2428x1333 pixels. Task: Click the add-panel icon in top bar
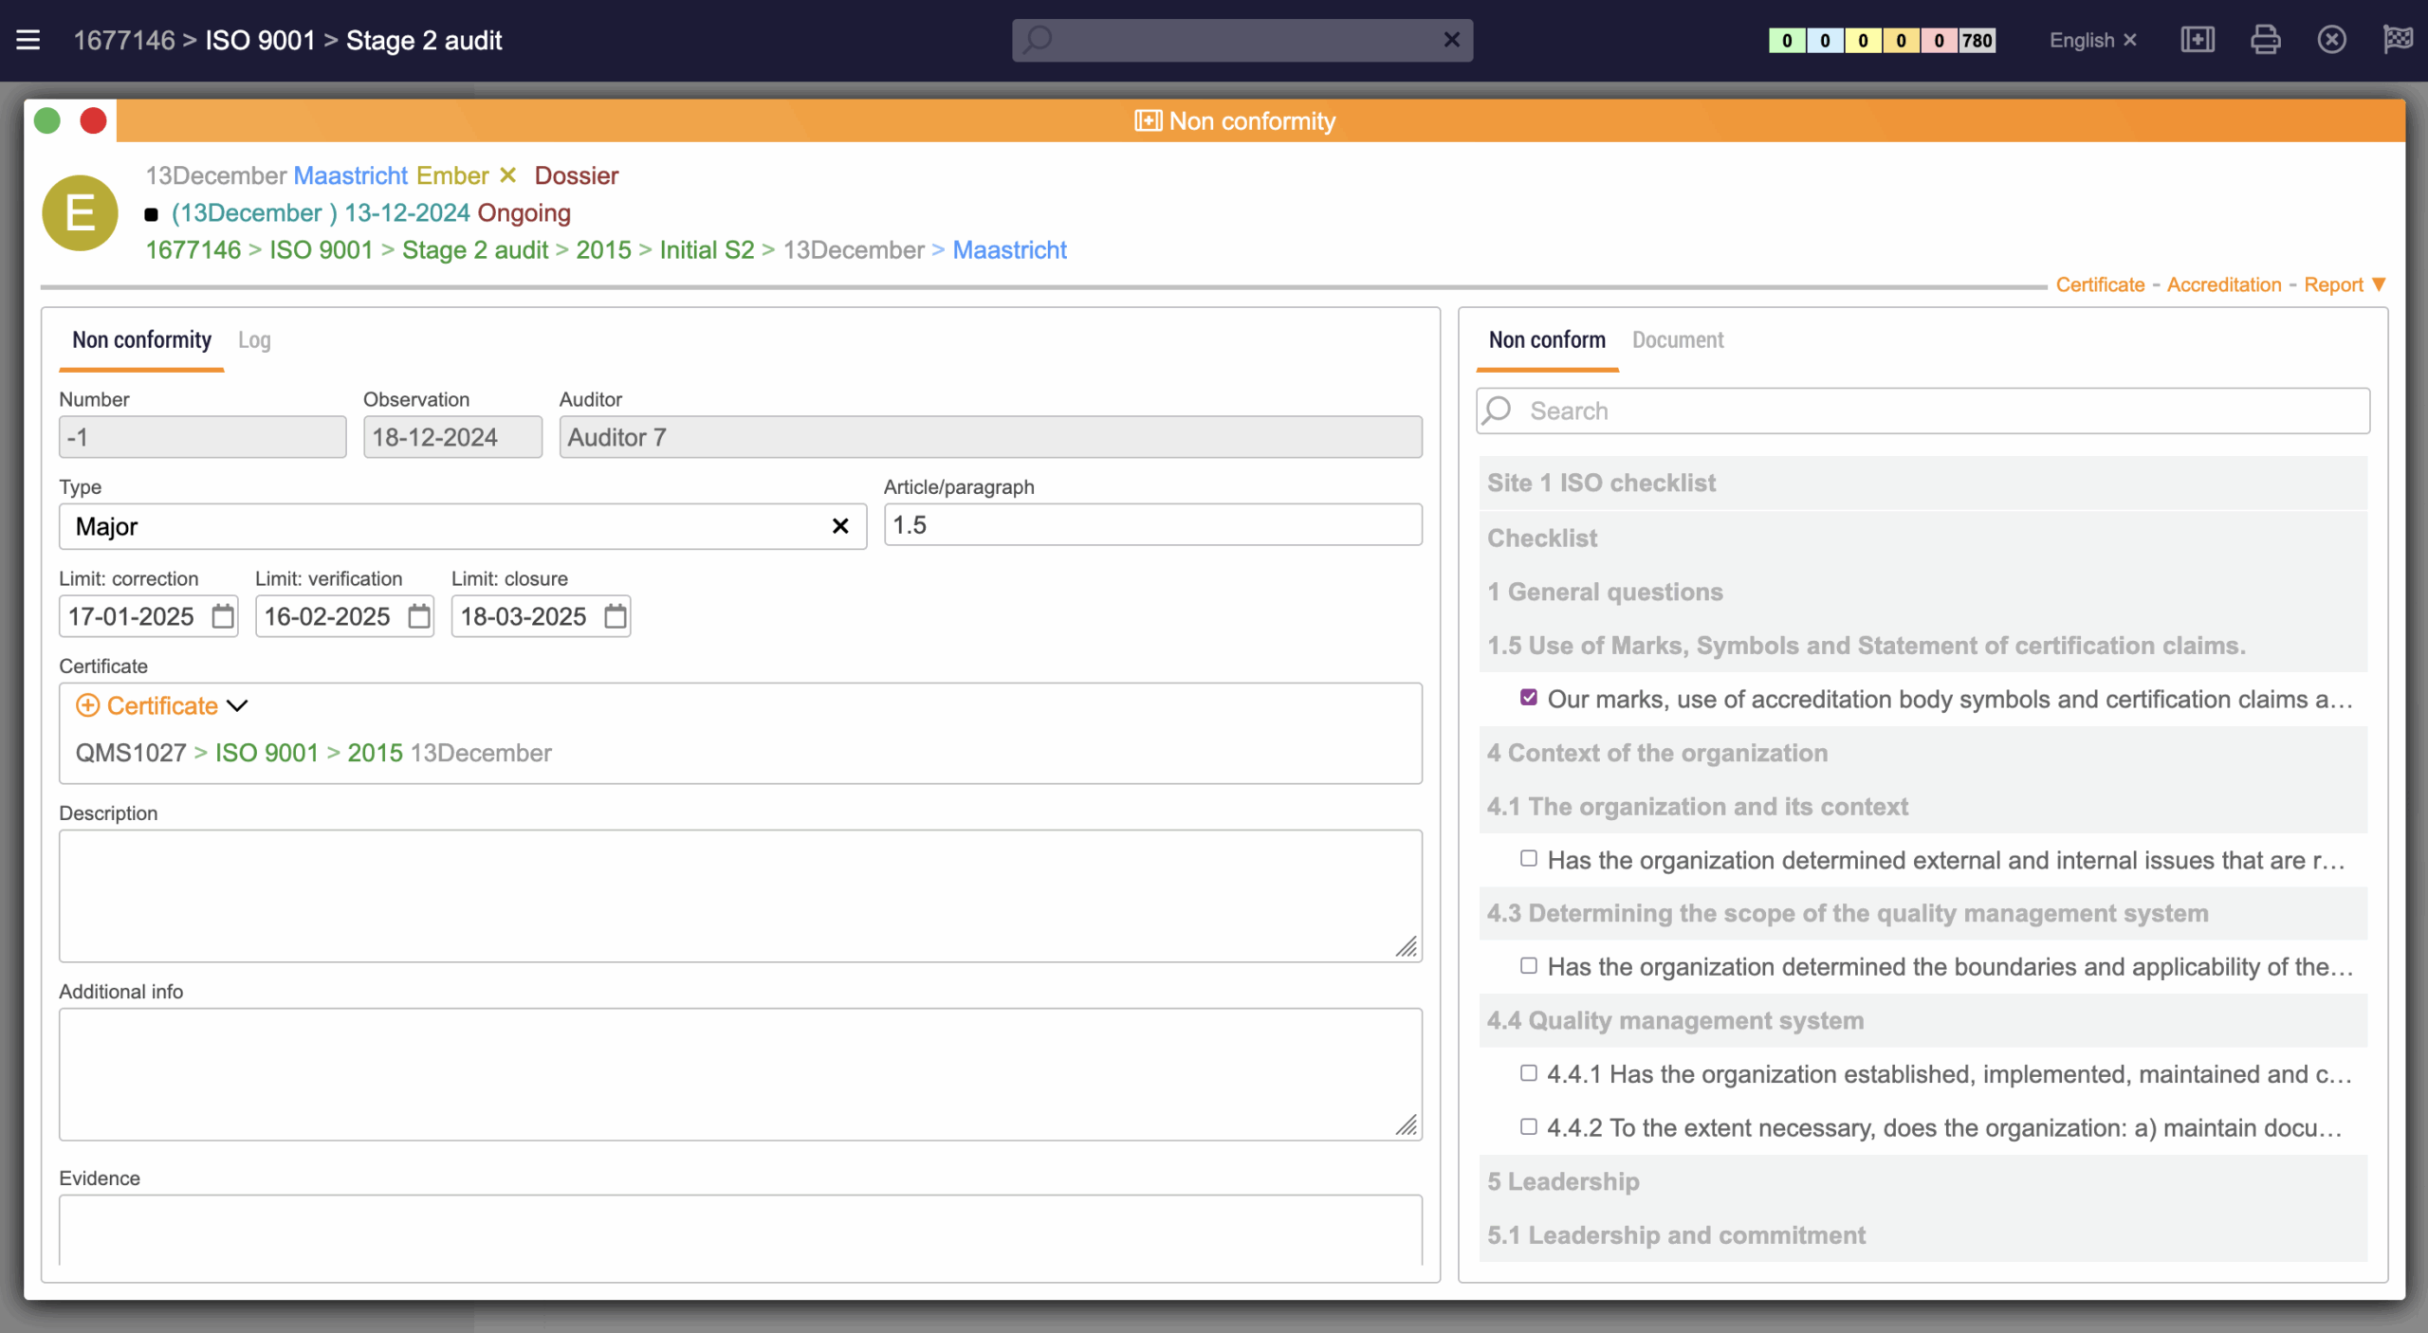pos(2197,40)
